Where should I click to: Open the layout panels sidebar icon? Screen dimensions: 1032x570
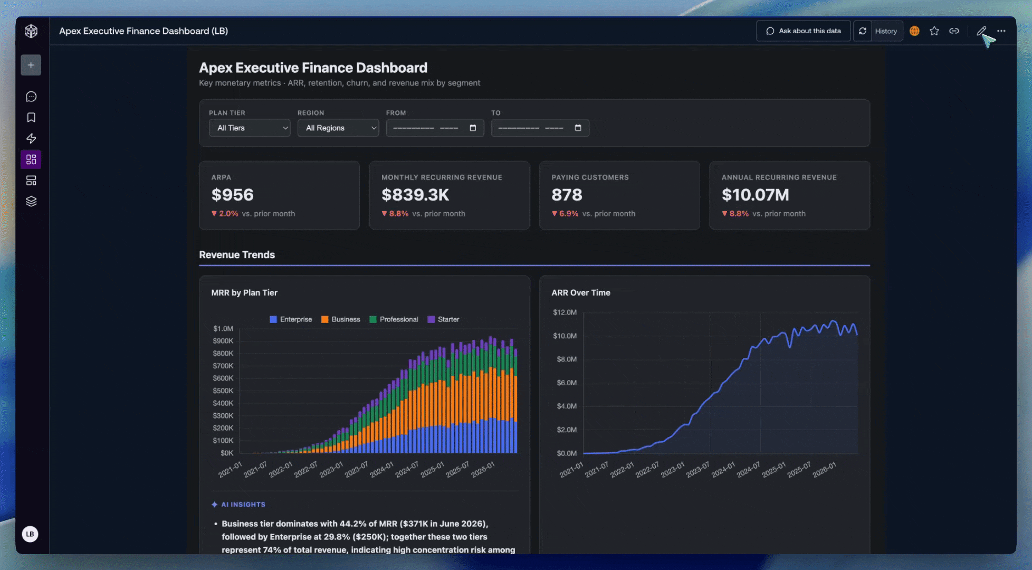click(31, 180)
